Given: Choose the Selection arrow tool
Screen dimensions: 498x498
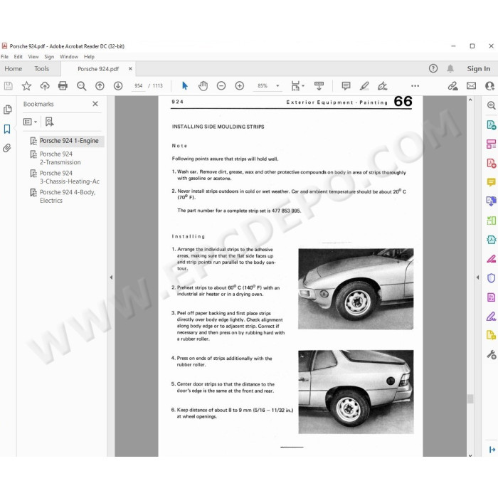Looking at the screenshot, I should point(184,86).
